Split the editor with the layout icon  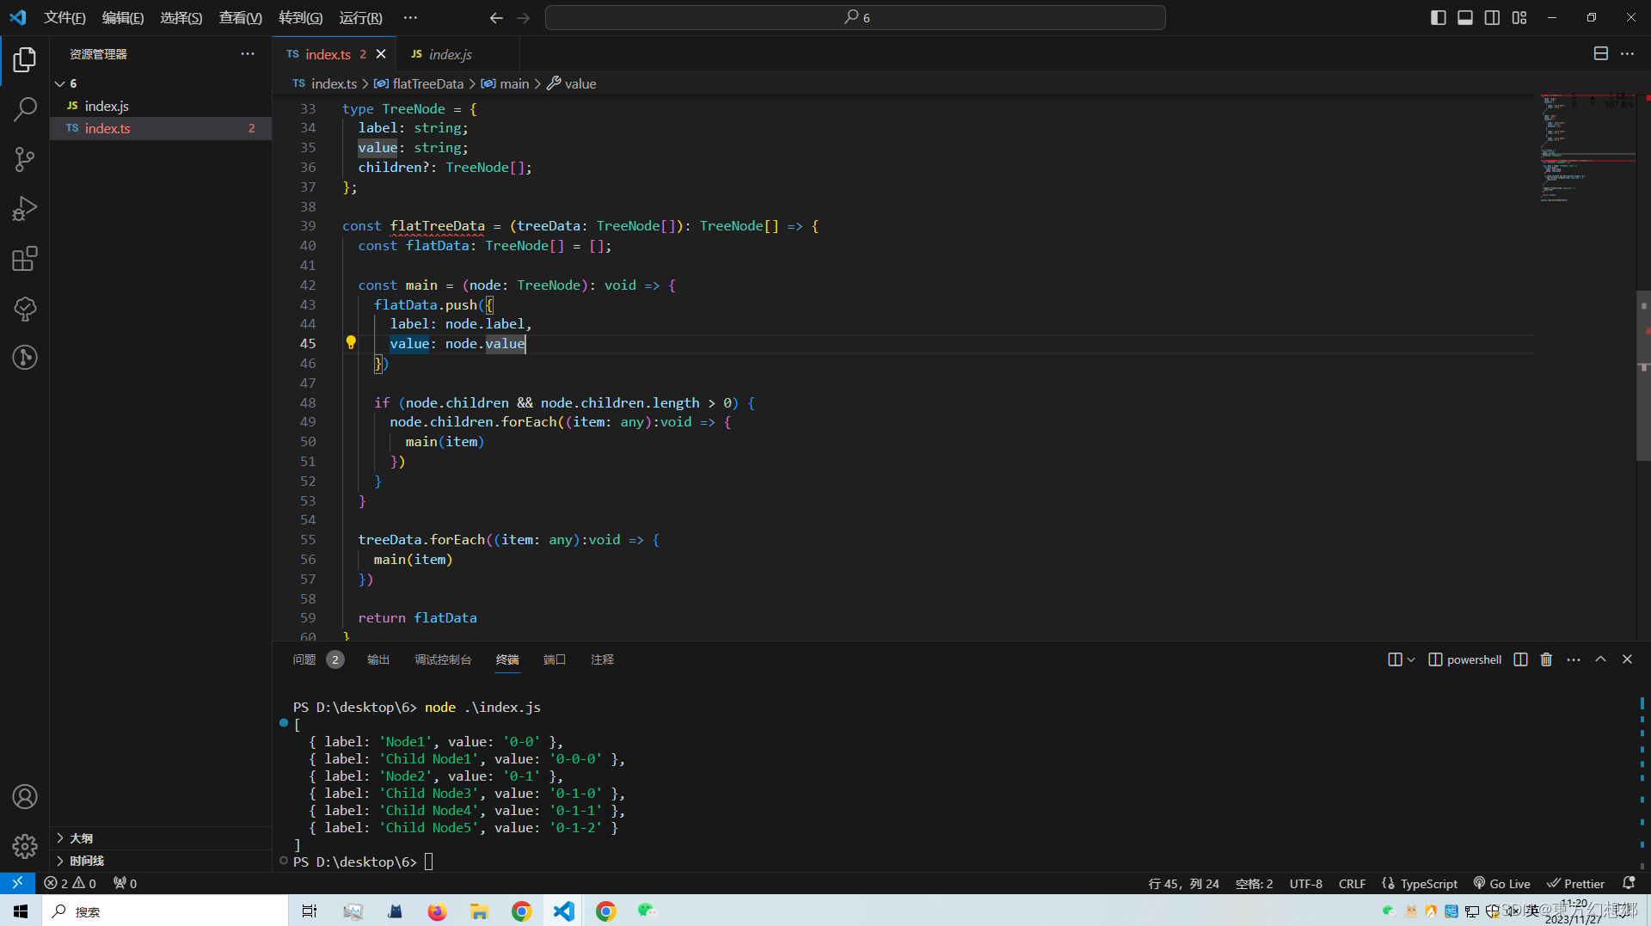click(x=1600, y=53)
